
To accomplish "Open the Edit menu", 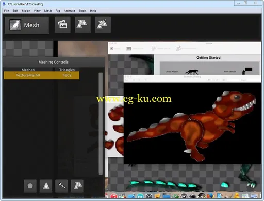I will (15, 11).
